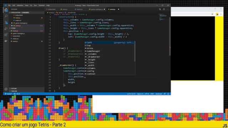Viewport: 228px width, 128px height.
Task: Choose the '_height' autocomplete suggestion
Action: [x=109, y=60]
